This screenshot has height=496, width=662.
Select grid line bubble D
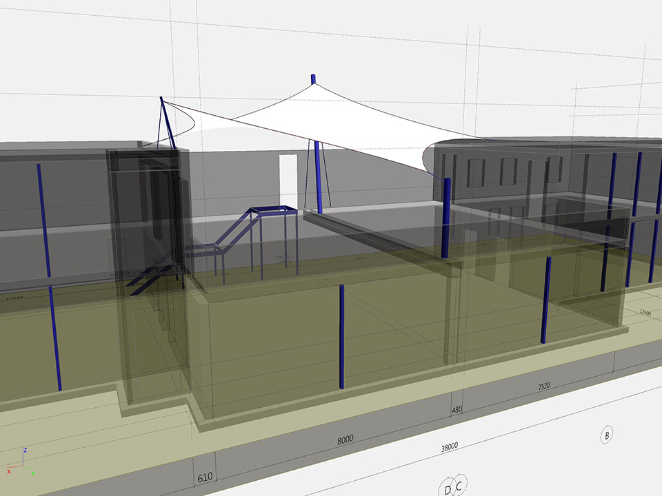[x=448, y=490]
